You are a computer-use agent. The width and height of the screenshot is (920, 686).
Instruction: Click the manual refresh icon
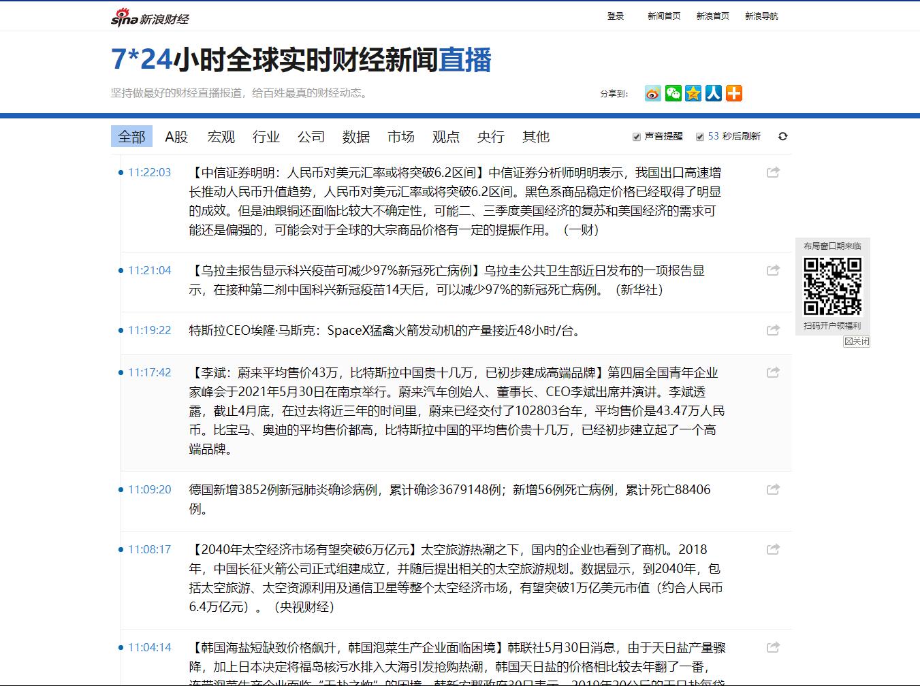[x=782, y=136]
